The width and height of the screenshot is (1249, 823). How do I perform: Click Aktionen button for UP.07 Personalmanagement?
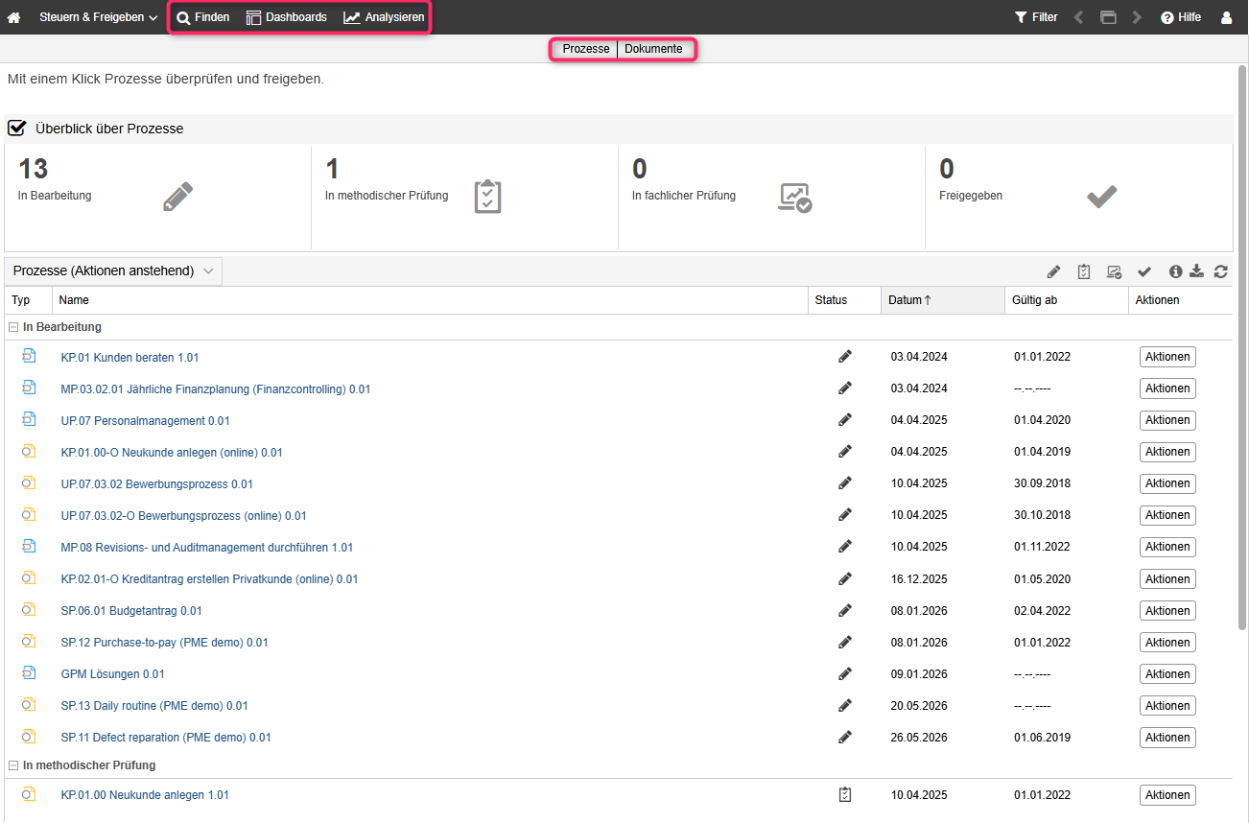click(x=1167, y=420)
